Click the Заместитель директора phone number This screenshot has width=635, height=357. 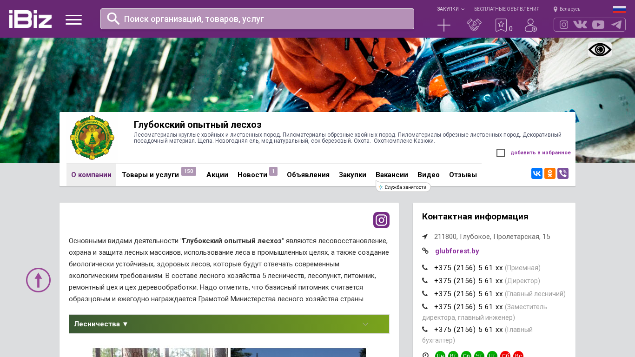(469, 307)
